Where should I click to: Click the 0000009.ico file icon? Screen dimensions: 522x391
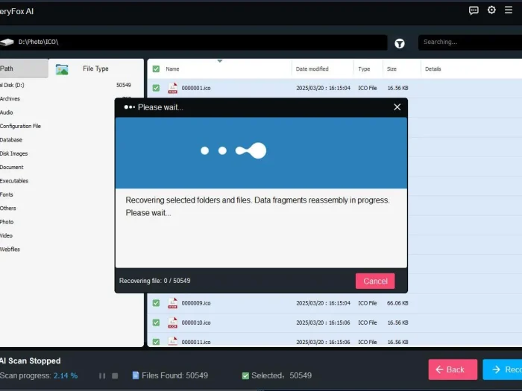[172, 303]
